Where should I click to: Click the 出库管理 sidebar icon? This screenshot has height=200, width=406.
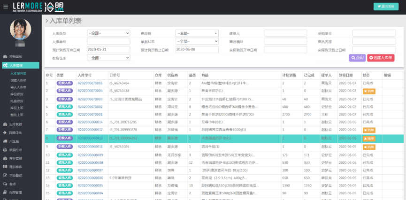[x=5, y=124]
